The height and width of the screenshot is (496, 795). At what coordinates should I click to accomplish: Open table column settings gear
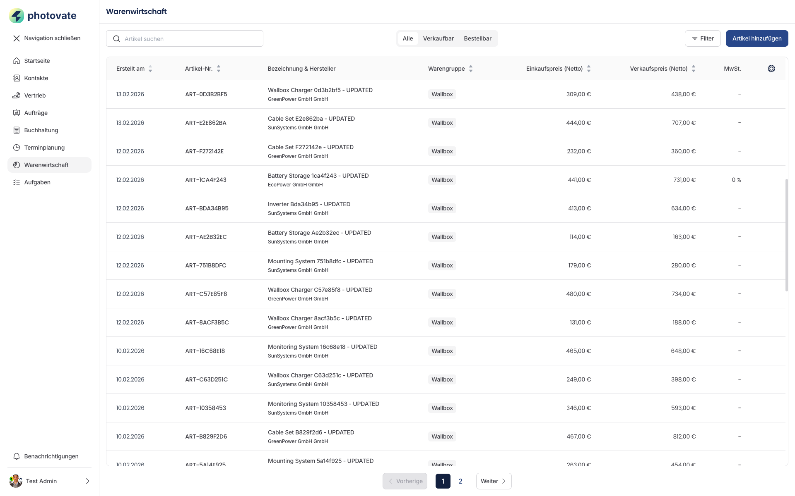[771, 69]
